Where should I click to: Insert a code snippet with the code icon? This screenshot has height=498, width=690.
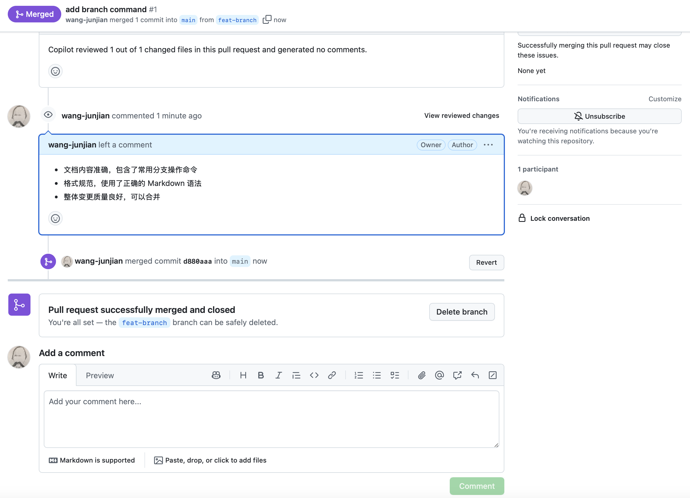[314, 375]
